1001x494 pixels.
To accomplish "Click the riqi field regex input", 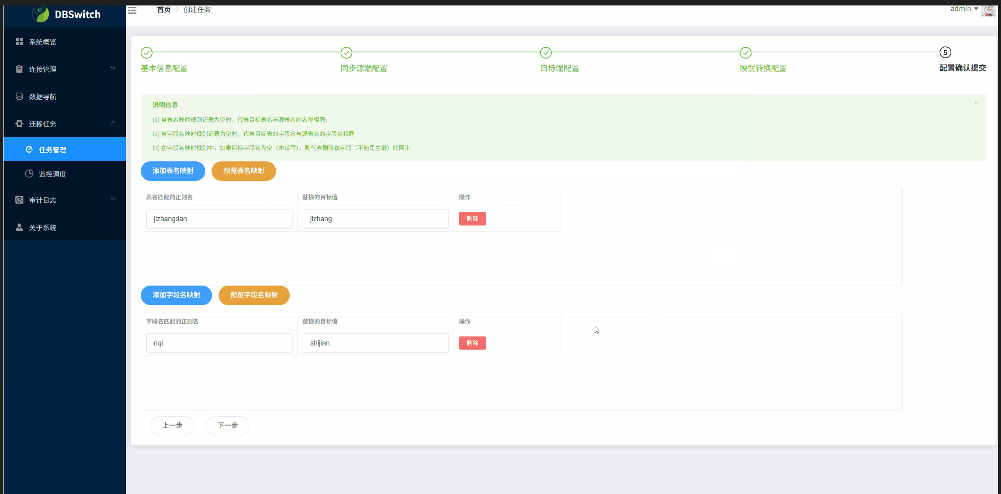I will click(x=219, y=343).
